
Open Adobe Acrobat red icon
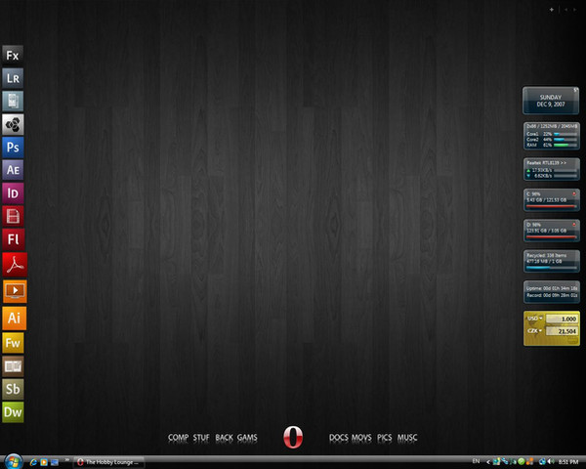[x=15, y=265]
